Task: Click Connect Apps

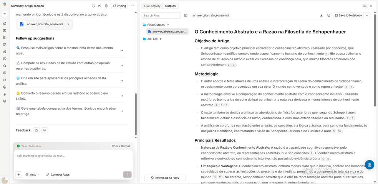Action: [x=58, y=175]
